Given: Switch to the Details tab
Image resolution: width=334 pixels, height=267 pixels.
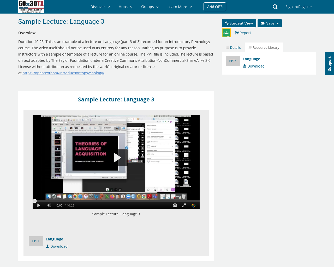Looking at the screenshot, I should [x=233, y=47].
